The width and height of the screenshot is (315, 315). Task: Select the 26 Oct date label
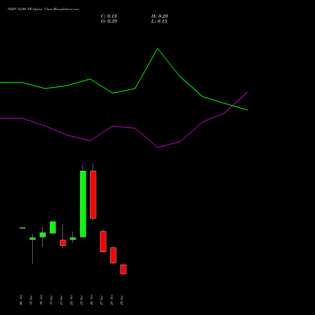point(91,300)
